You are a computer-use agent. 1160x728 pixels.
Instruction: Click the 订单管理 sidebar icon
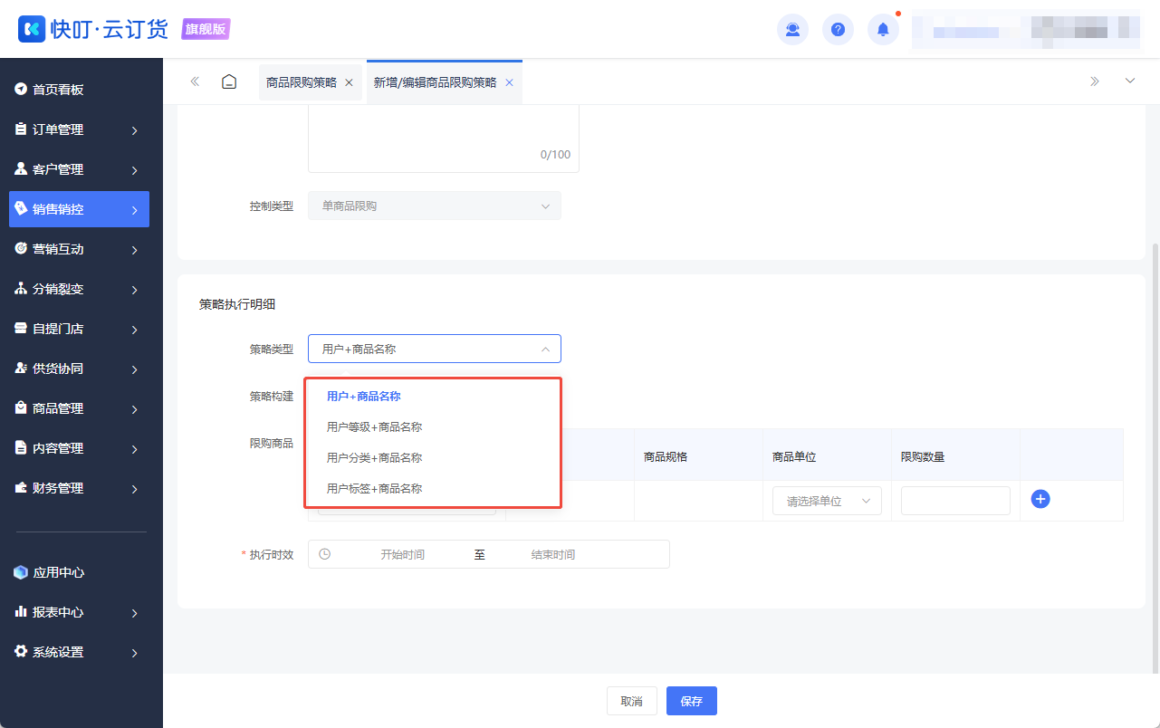21,129
